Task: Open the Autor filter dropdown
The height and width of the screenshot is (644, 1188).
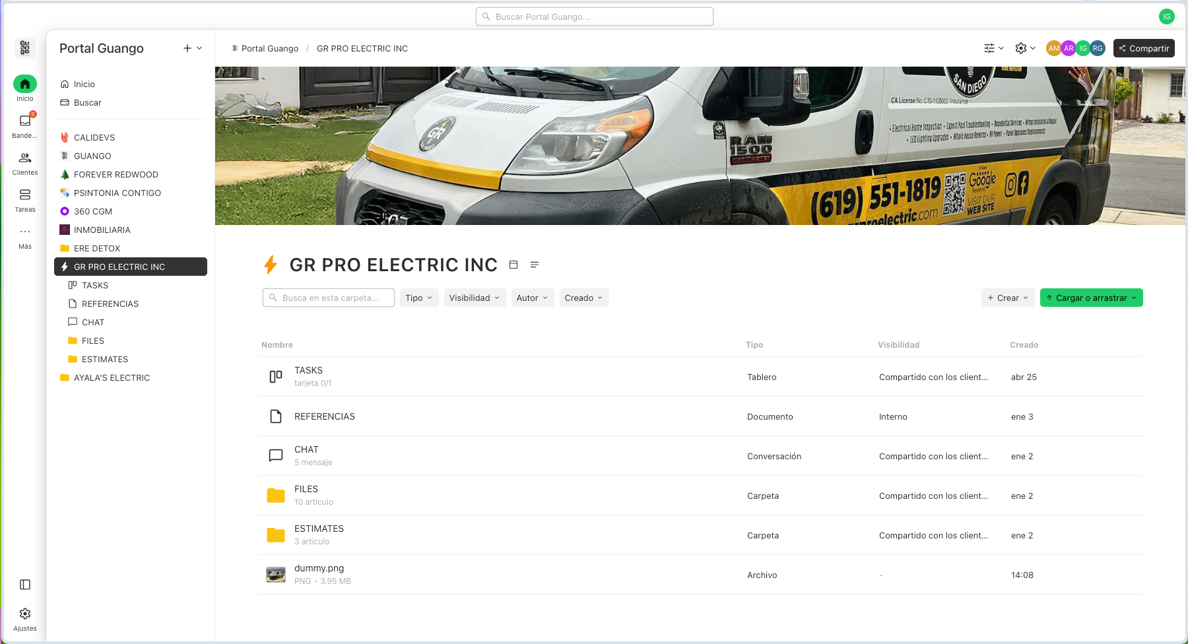Action: [533, 298]
